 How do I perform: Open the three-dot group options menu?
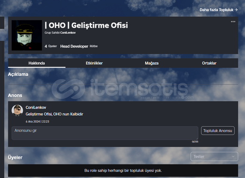[233, 22]
